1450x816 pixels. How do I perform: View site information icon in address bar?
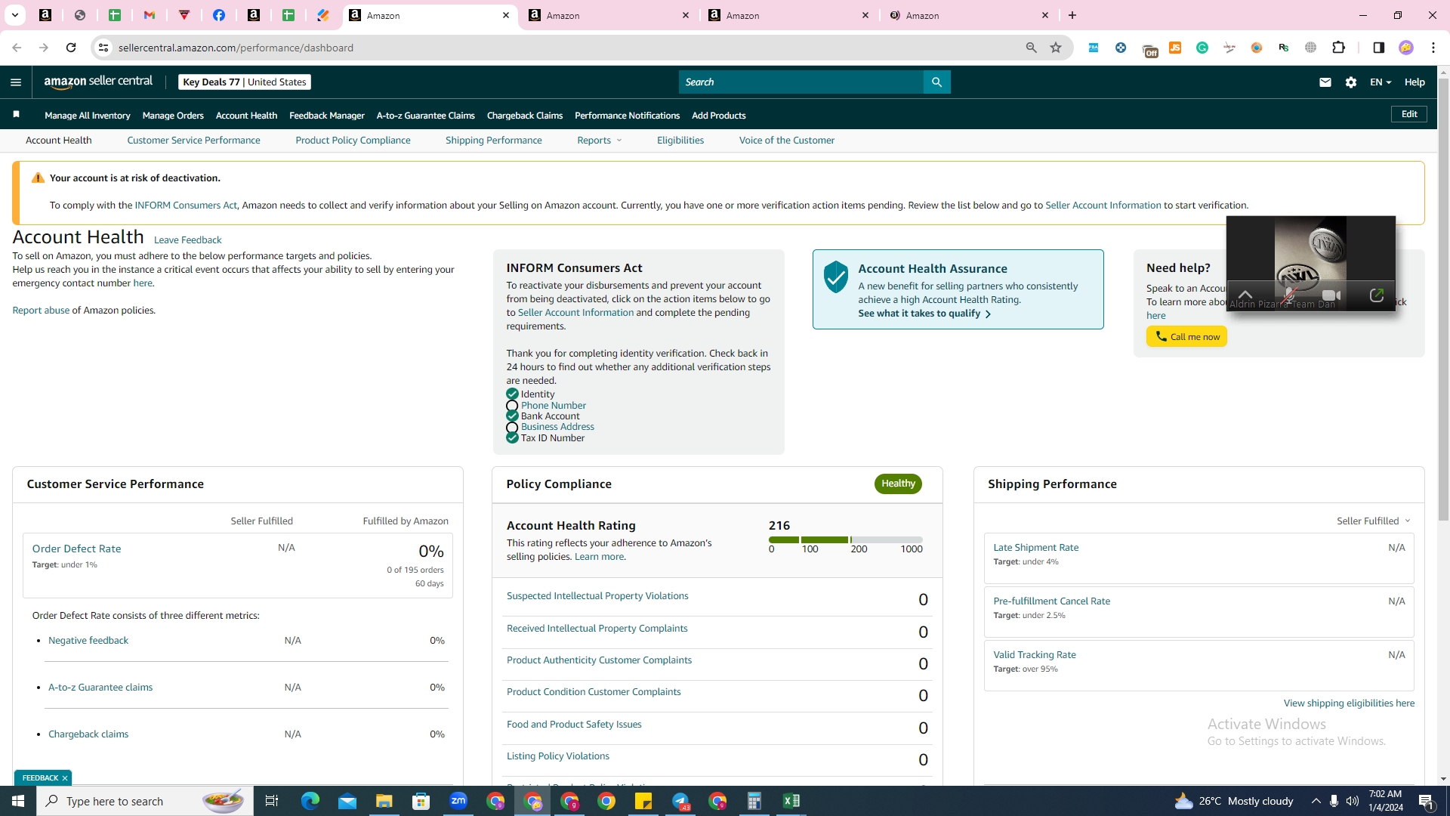(103, 48)
